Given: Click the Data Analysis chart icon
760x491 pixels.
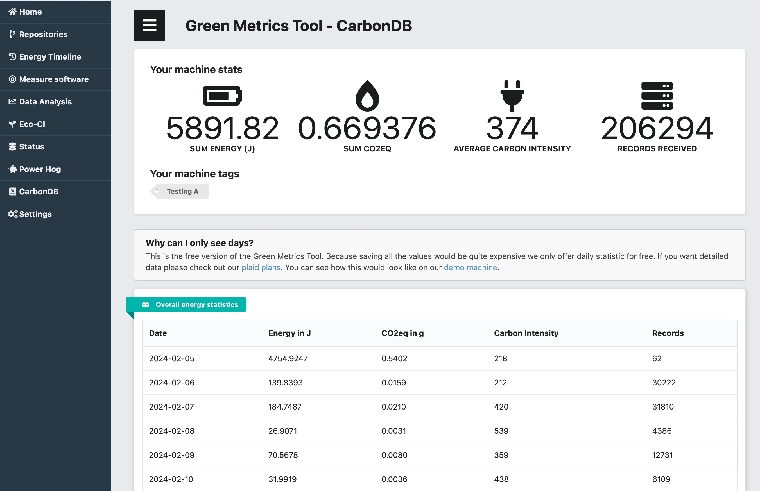Looking at the screenshot, I should point(12,102).
